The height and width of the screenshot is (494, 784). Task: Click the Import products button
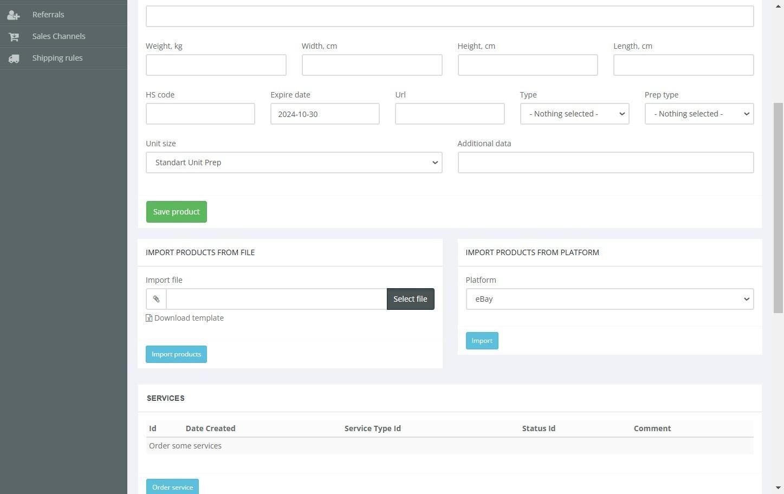tap(176, 354)
